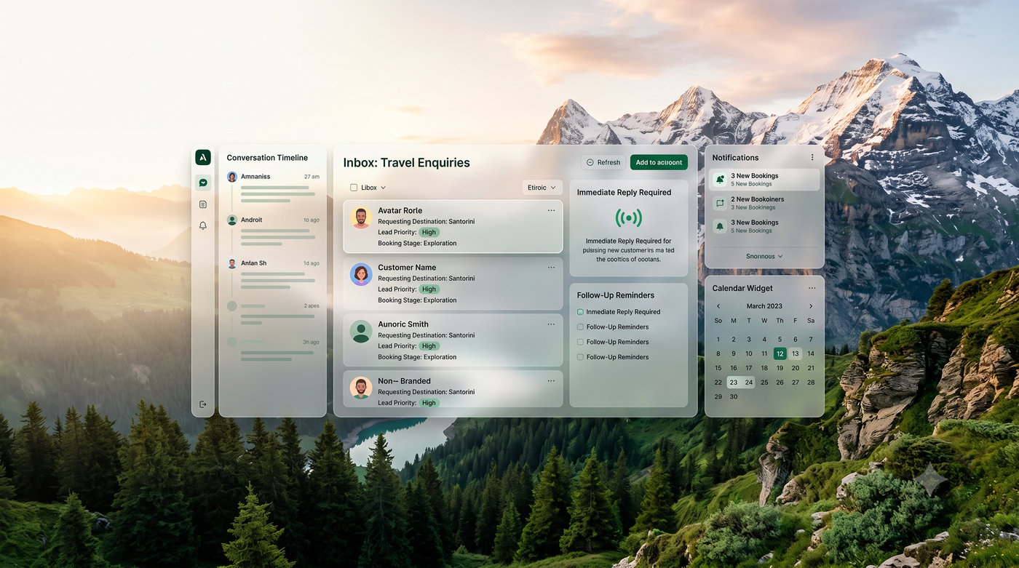Viewport: 1019px width, 568px height.
Task: Open the chat messages sidebar icon
Action: (203, 183)
